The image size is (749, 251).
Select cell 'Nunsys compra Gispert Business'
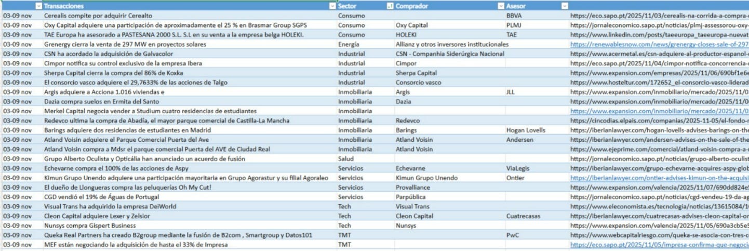[x=190, y=226]
